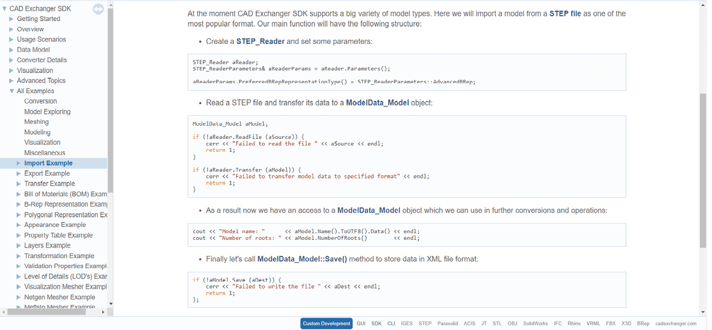Expand the Converter Details tree arrow

pyautogui.click(x=11, y=60)
